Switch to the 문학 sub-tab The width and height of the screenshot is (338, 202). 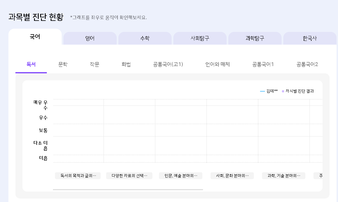tap(63, 64)
